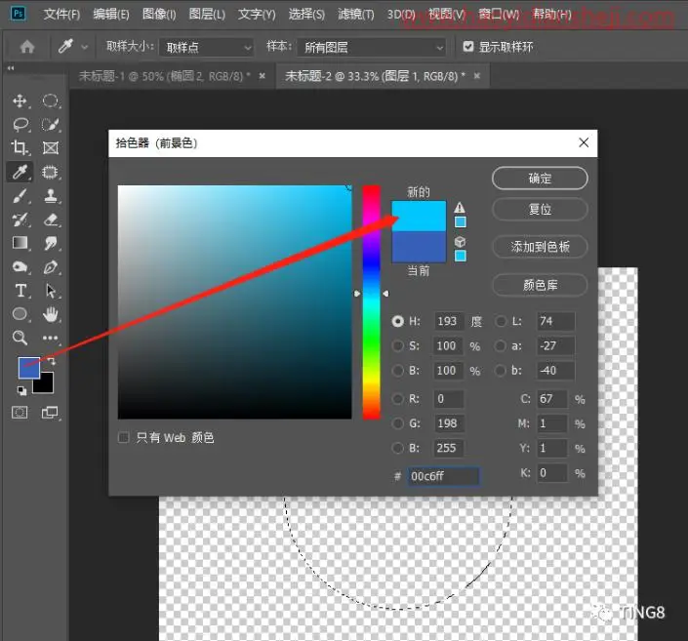Select the G green radio button
The width and height of the screenshot is (688, 641).
[397, 423]
